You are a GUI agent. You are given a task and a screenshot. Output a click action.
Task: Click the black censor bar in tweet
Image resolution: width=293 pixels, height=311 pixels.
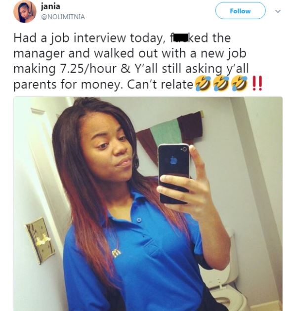[180, 38]
